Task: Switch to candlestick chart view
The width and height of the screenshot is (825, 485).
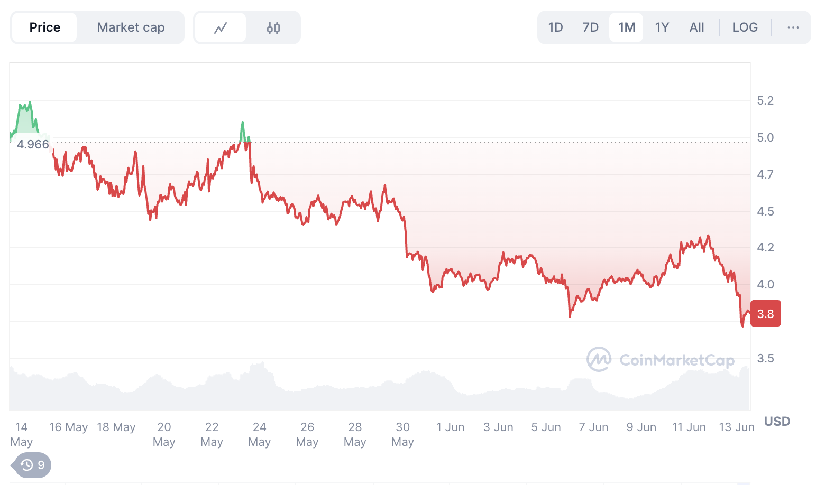Action: (273, 27)
